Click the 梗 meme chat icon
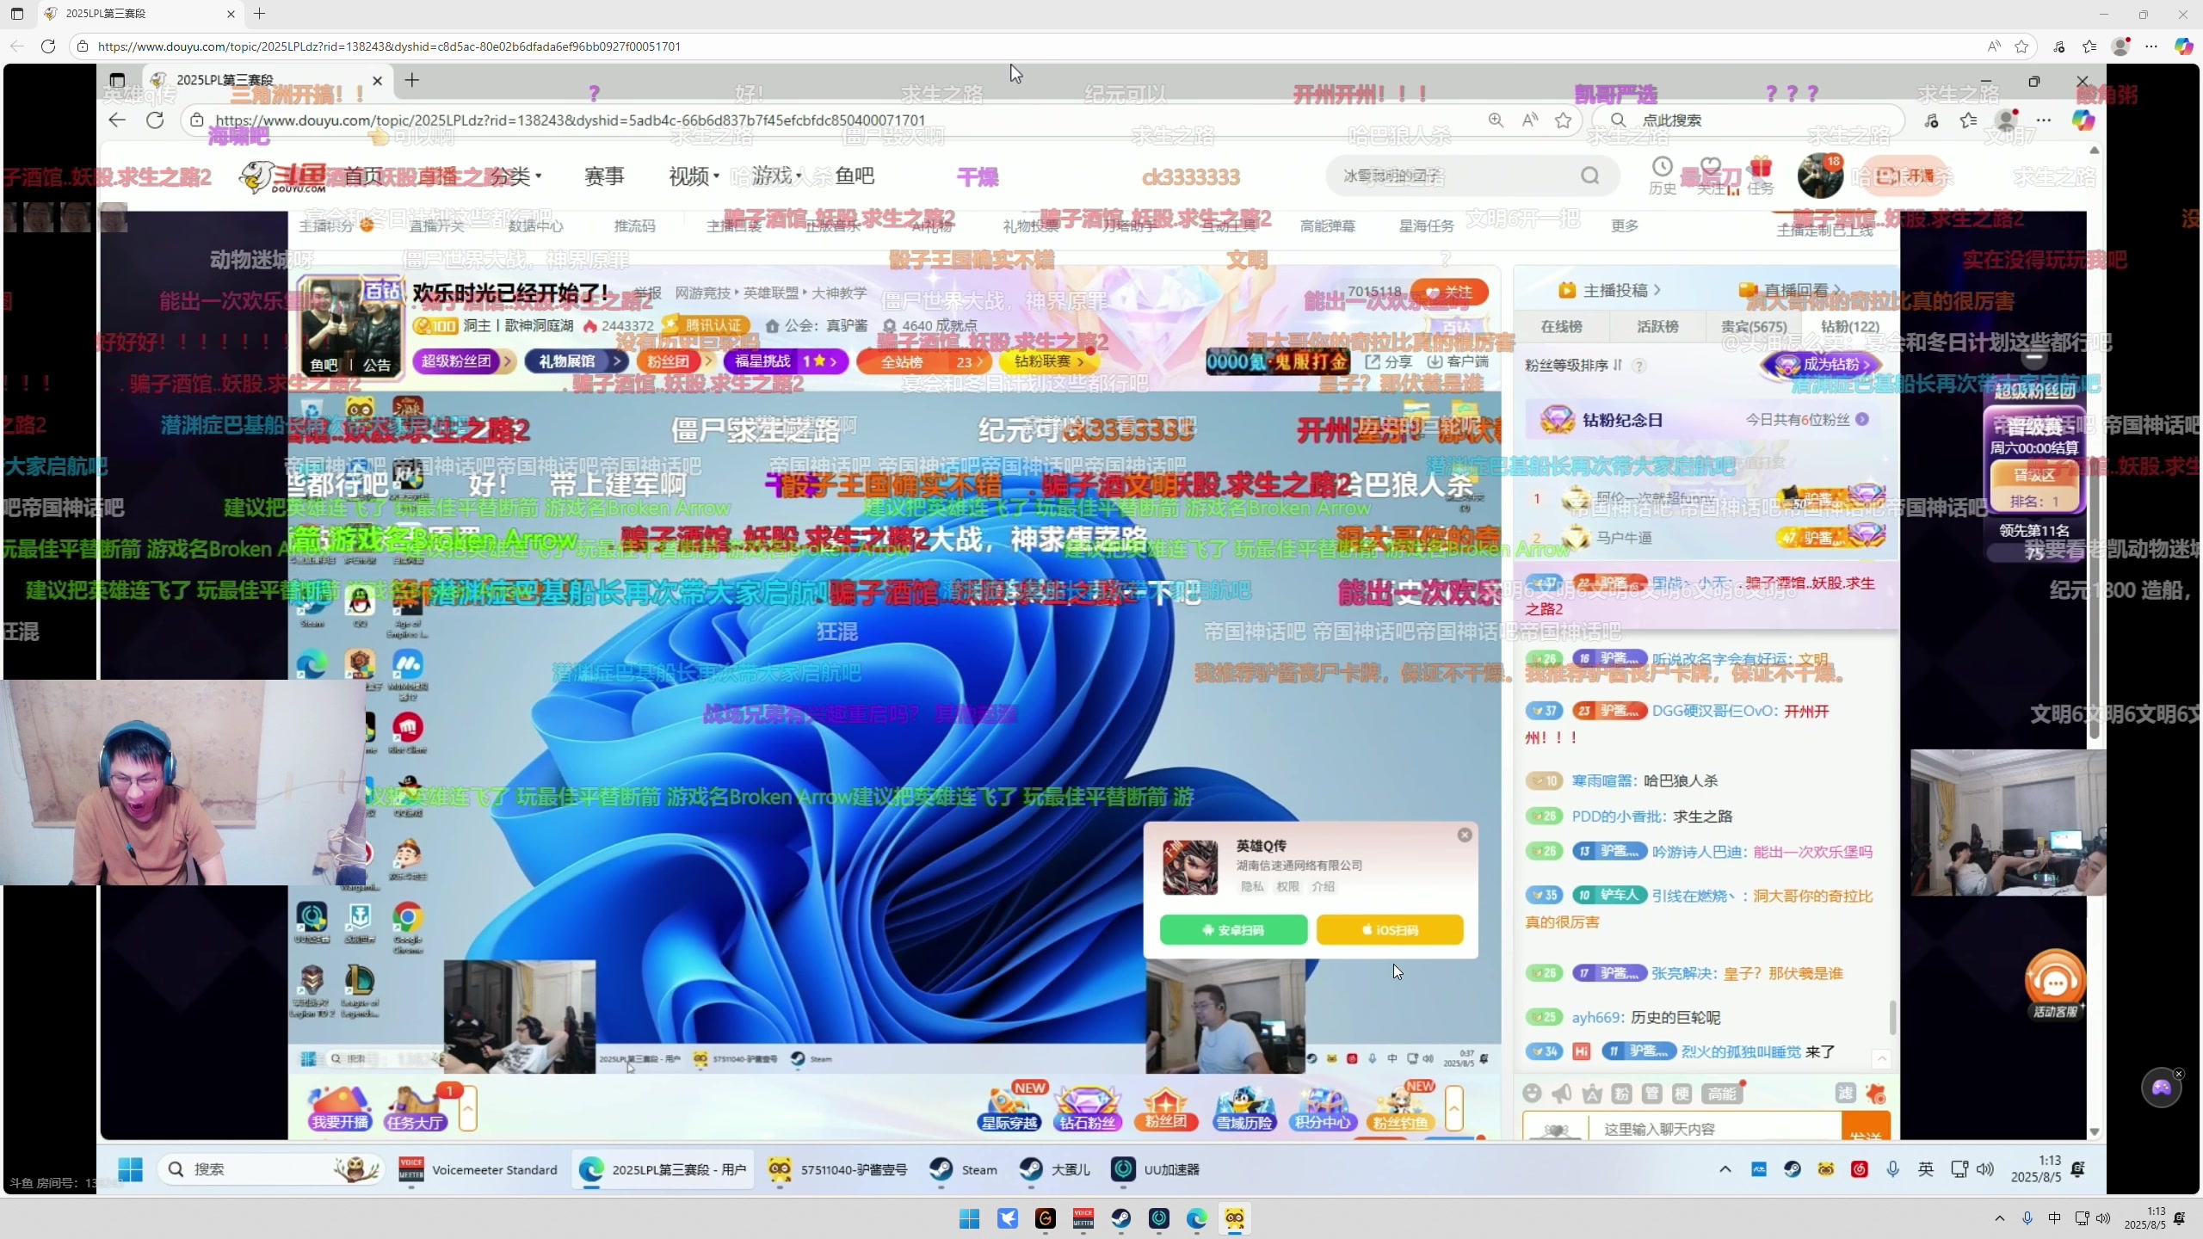 pyautogui.click(x=1682, y=1093)
